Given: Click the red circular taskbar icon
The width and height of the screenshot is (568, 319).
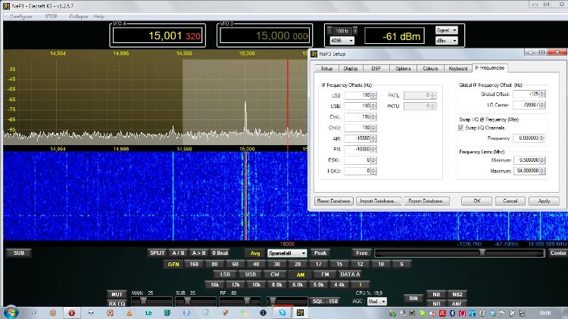Looking at the screenshot, I should tap(71, 311).
